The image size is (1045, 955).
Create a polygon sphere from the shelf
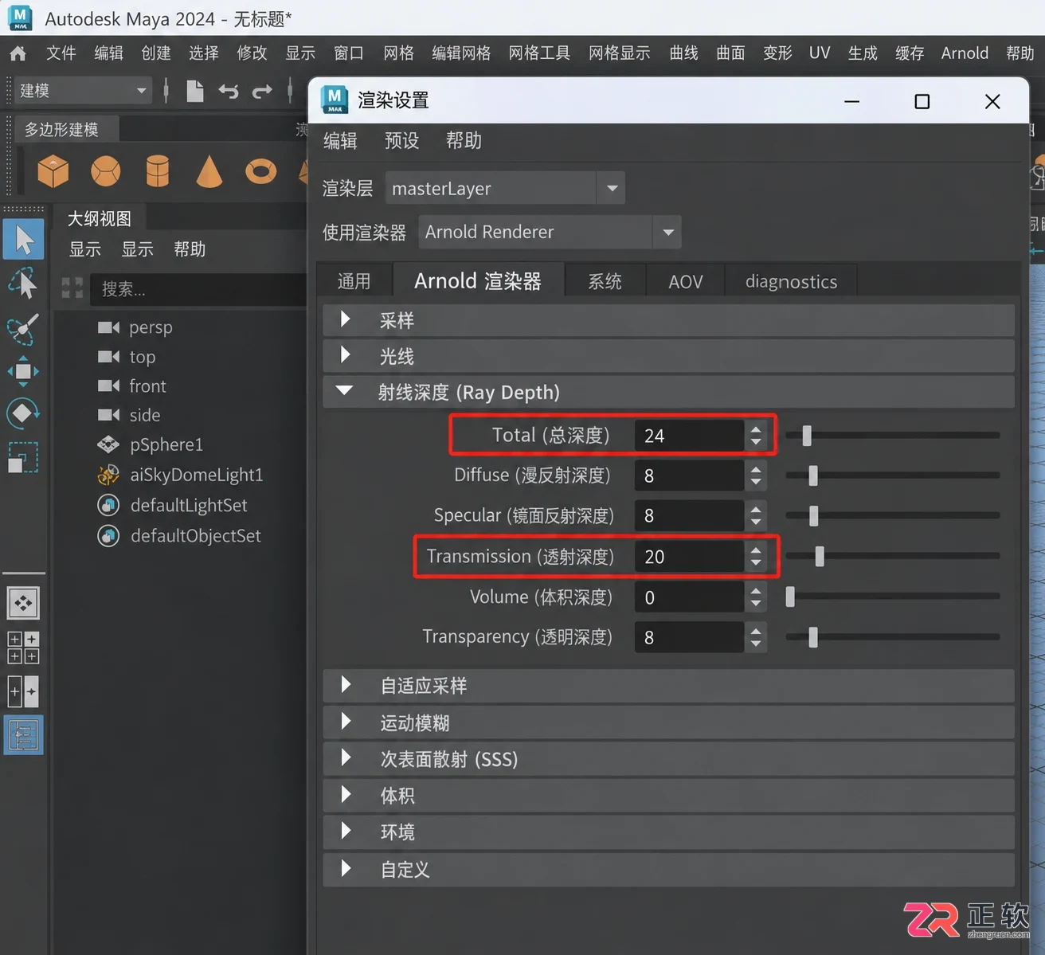pos(105,170)
